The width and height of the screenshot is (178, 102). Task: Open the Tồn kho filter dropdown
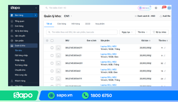pyautogui.click(x=143, y=32)
